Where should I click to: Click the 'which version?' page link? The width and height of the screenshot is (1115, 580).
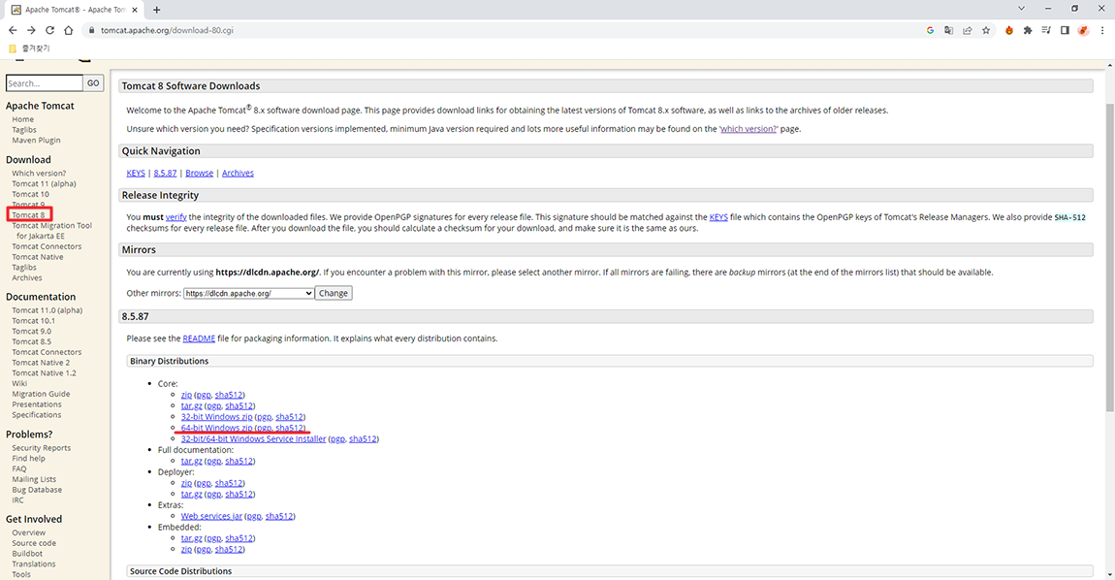pyautogui.click(x=749, y=129)
